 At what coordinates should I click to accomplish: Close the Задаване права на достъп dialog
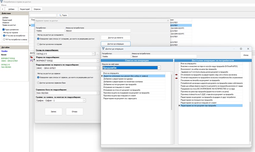pos(168,20)
